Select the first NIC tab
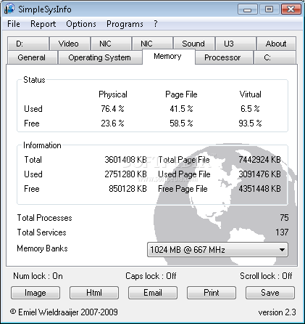The image size is (305, 324). tap(111, 44)
